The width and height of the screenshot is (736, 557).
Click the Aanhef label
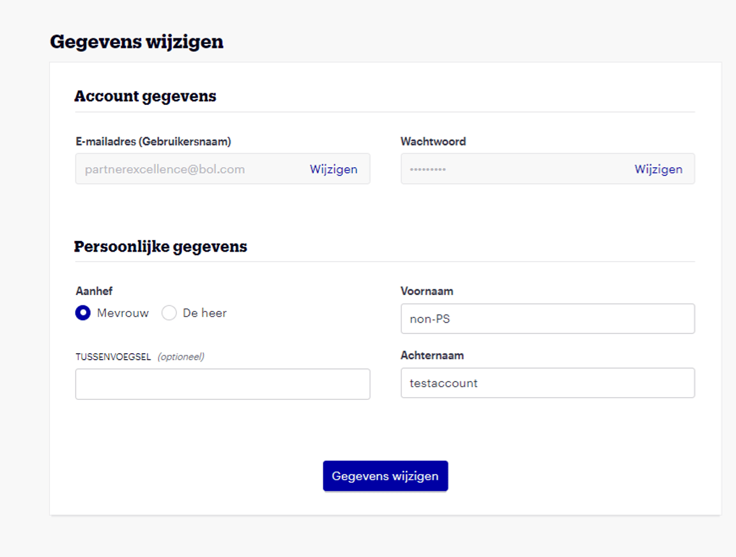(94, 291)
